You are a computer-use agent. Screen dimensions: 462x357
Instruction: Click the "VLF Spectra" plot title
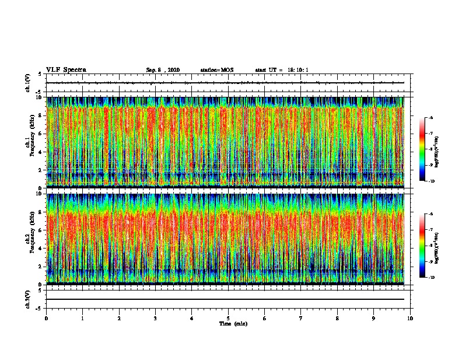66,70
